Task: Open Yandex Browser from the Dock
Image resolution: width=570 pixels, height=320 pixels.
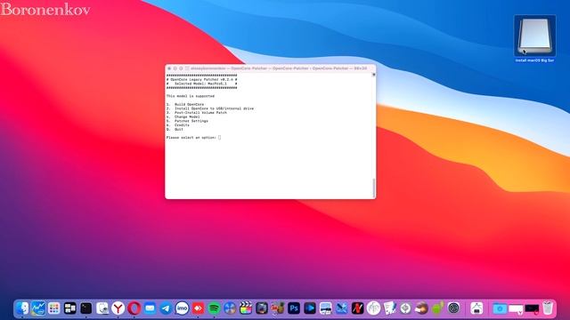Action: pyautogui.click(x=118, y=308)
